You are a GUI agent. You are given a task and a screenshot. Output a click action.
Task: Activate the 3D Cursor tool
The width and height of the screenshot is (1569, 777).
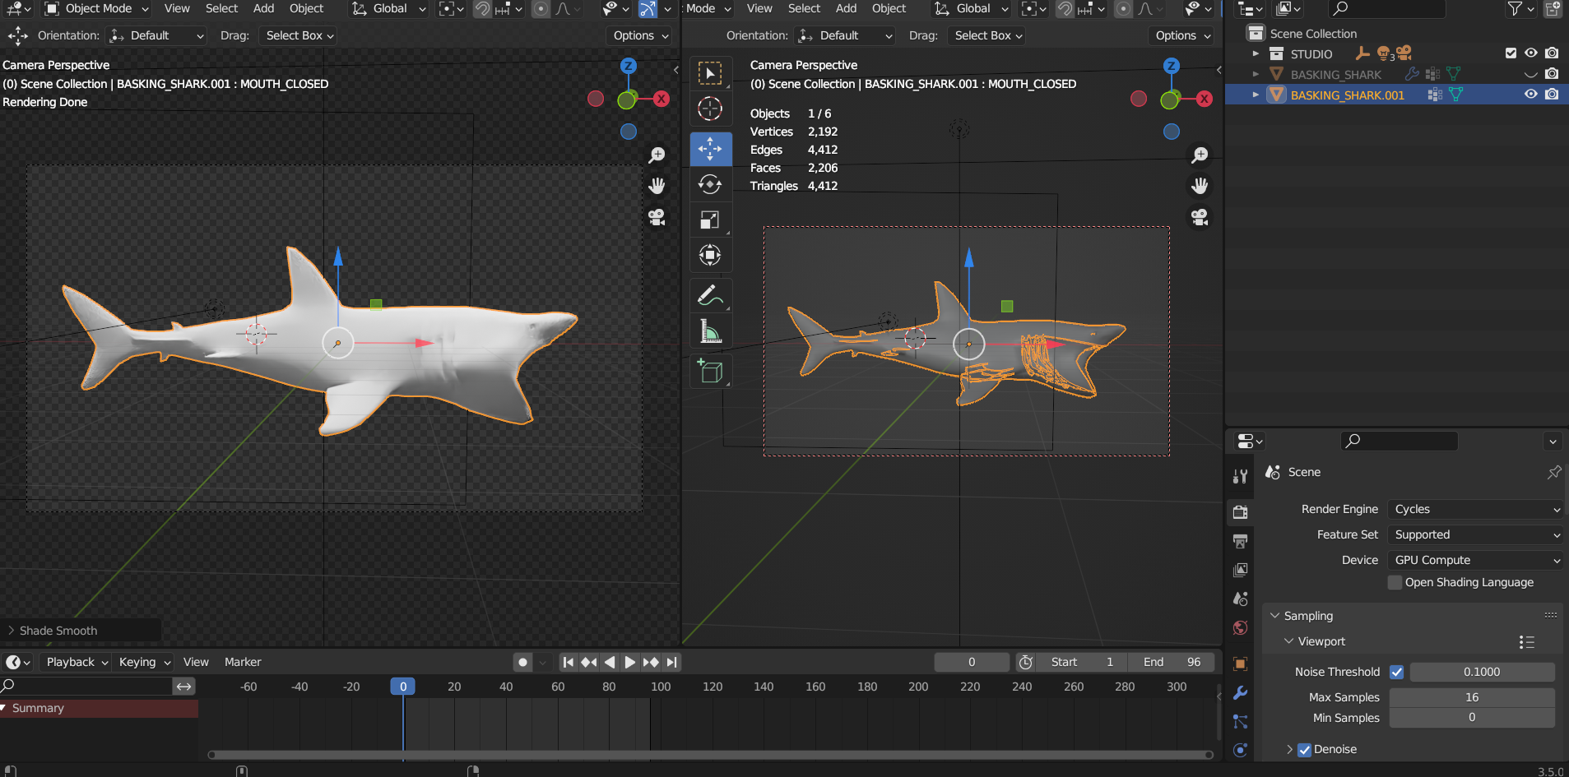pyautogui.click(x=710, y=109)
